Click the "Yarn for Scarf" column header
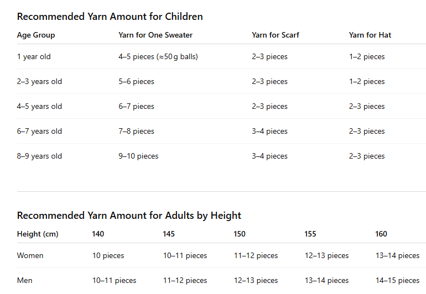Image resolution: width=426 pixels, height=294 pixels. click(276, 35)
